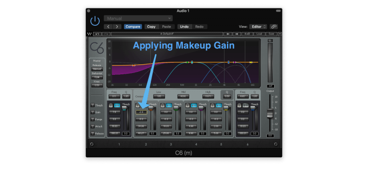Click the Waves logo icon
This screenshot has width=368, height=174.
pos(89,34)
